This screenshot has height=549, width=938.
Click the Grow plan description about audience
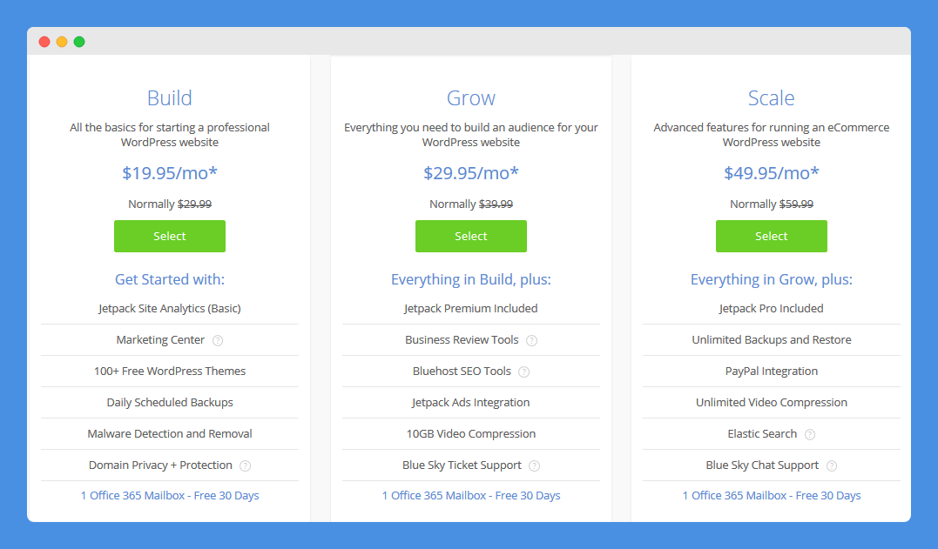pos(471,135)
